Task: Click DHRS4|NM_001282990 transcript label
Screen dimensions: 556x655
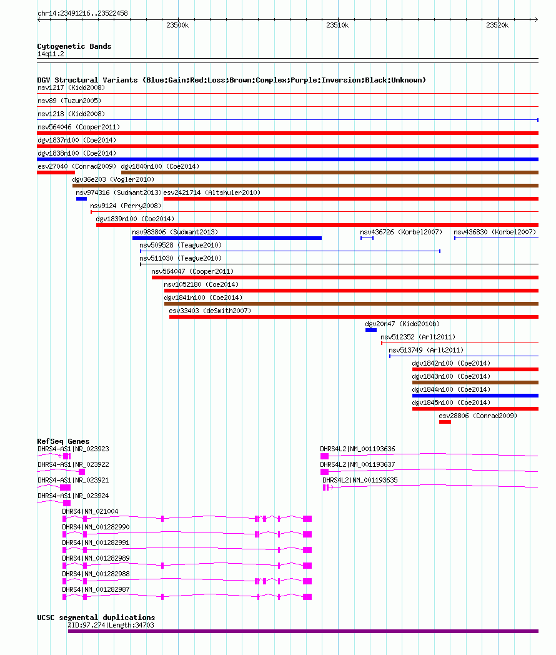Action: tap(96, 527)
